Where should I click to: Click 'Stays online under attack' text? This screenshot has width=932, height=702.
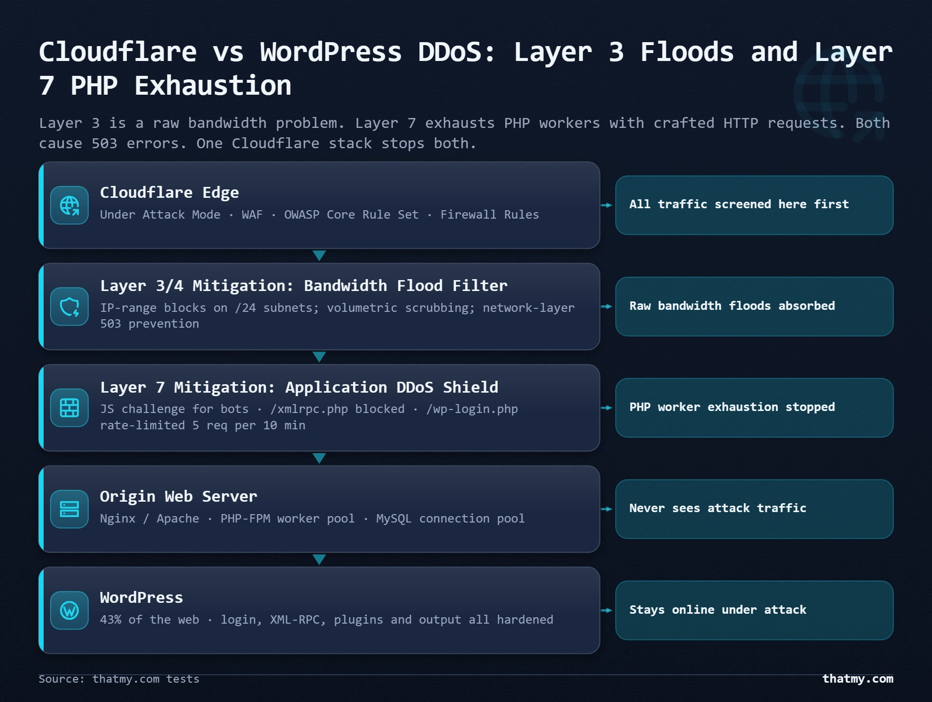coord(718,610)
